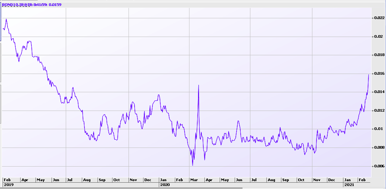Click the March 2020 lowest trough point
Image resolution: width=386 pixels, height=189 pixels.
pos(192,165)
